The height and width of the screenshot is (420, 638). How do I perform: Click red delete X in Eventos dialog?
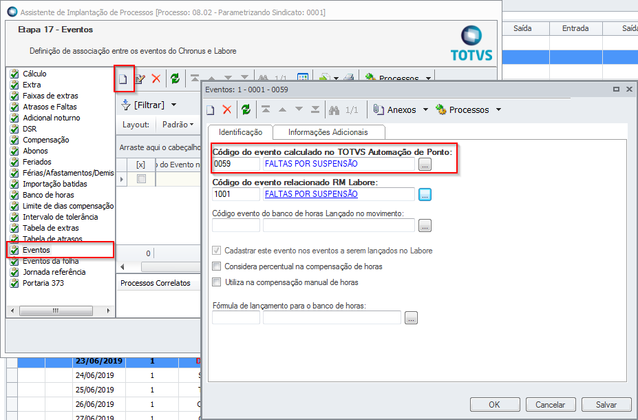pyautogui.click(x=227, y=109)
